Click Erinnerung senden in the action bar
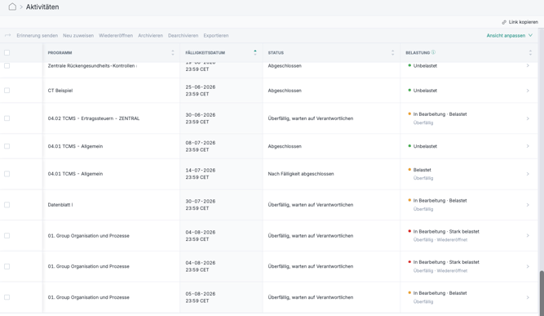 coord(38,35)
